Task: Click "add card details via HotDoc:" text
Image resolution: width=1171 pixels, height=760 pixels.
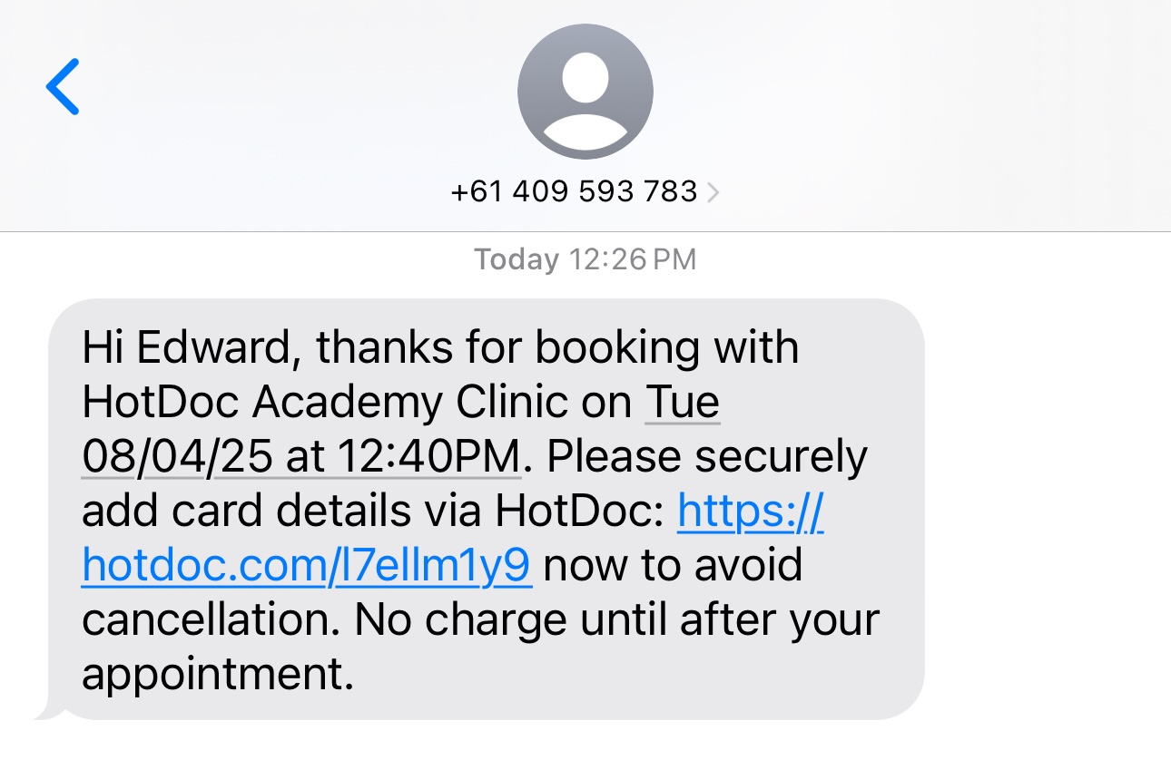Action: (x=373, y=512)
